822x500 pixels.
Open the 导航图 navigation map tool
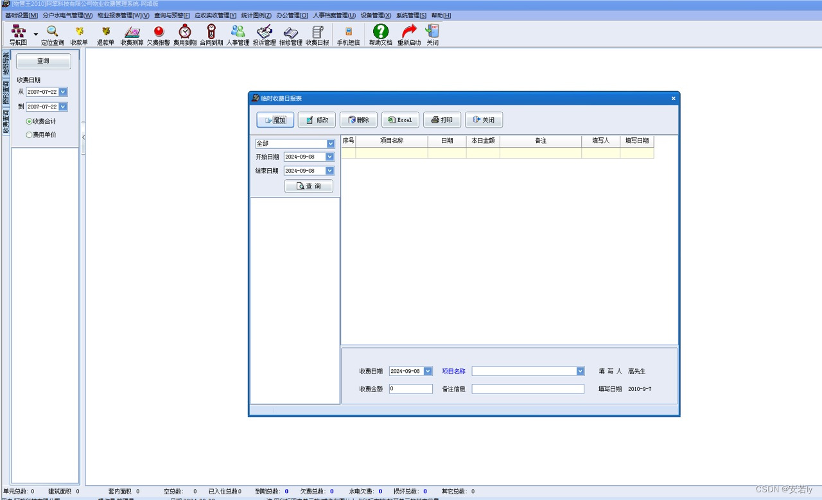point(18,35)
